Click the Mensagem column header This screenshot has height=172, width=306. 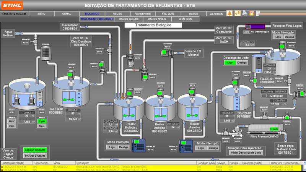[x=136, y=163]
